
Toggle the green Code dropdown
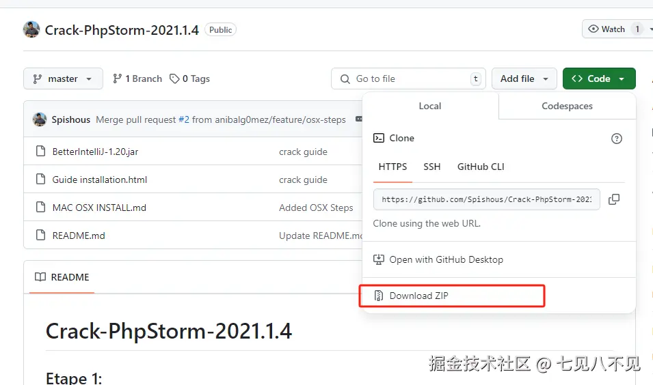click(599, 79)
